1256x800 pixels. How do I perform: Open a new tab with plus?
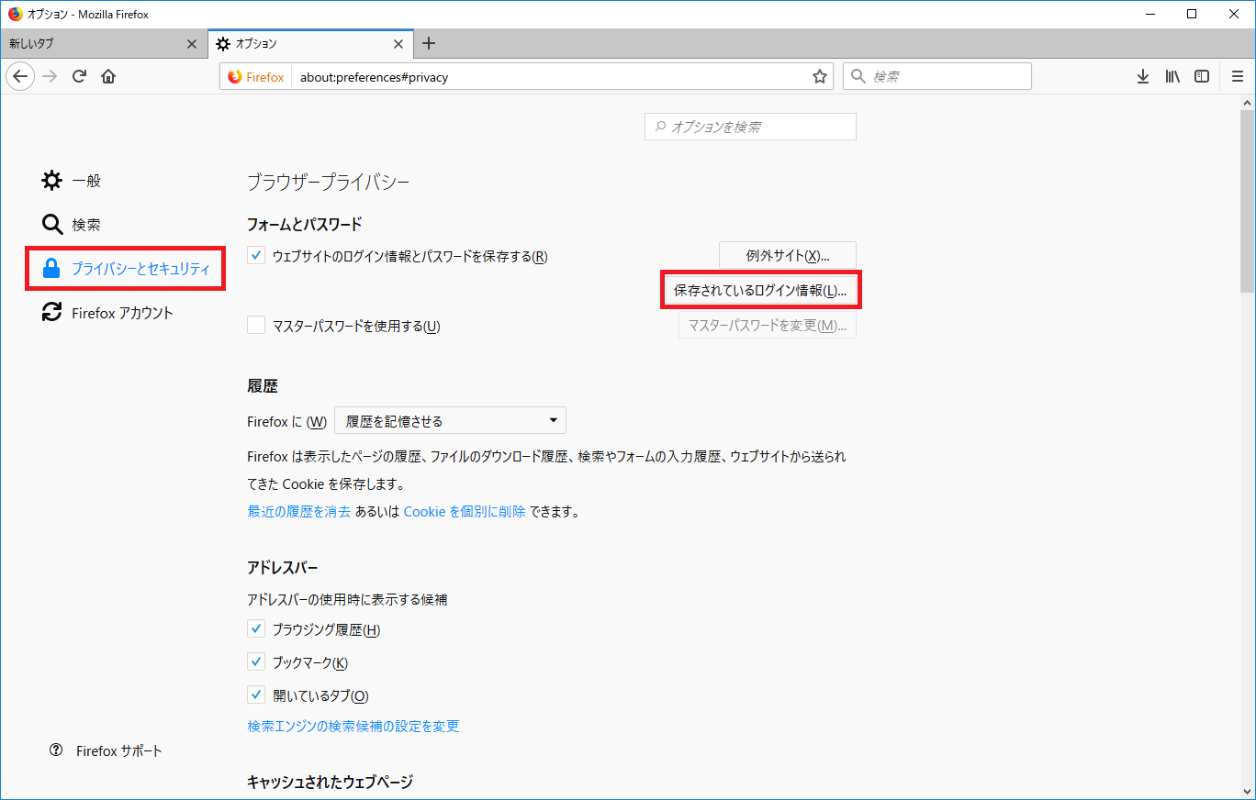point(429,43)
